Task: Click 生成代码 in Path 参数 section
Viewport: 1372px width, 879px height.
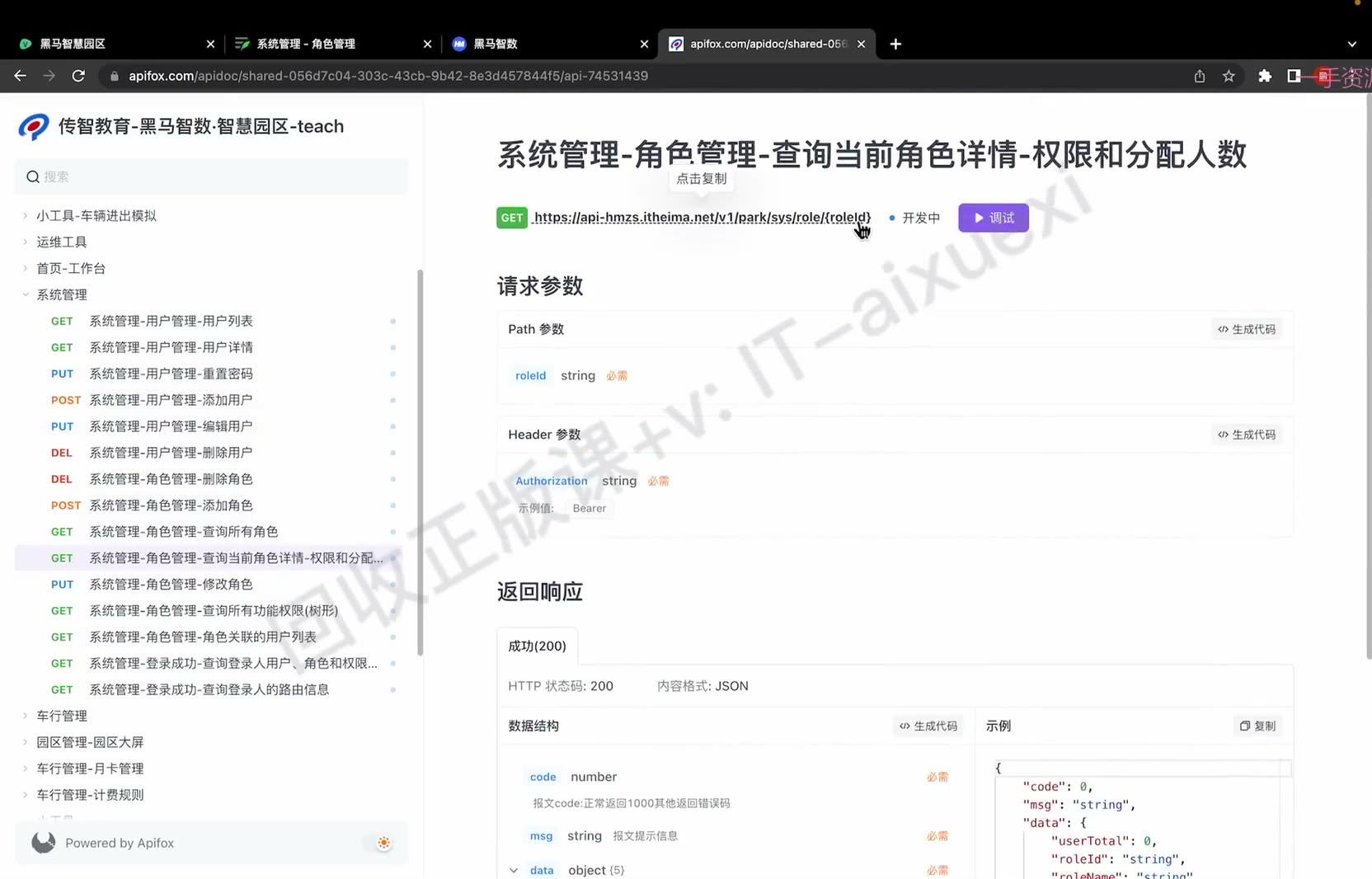Action: 1247,329
